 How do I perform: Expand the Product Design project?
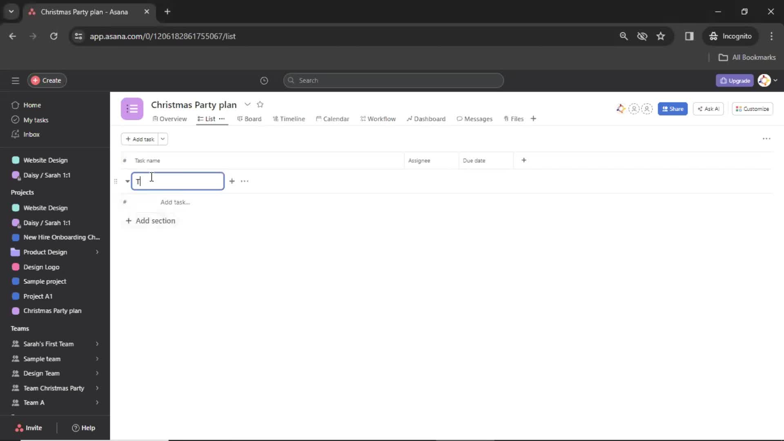pos(97,252)
